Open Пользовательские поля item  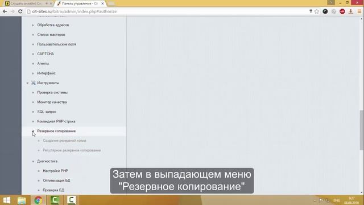(x=56, y=44)
